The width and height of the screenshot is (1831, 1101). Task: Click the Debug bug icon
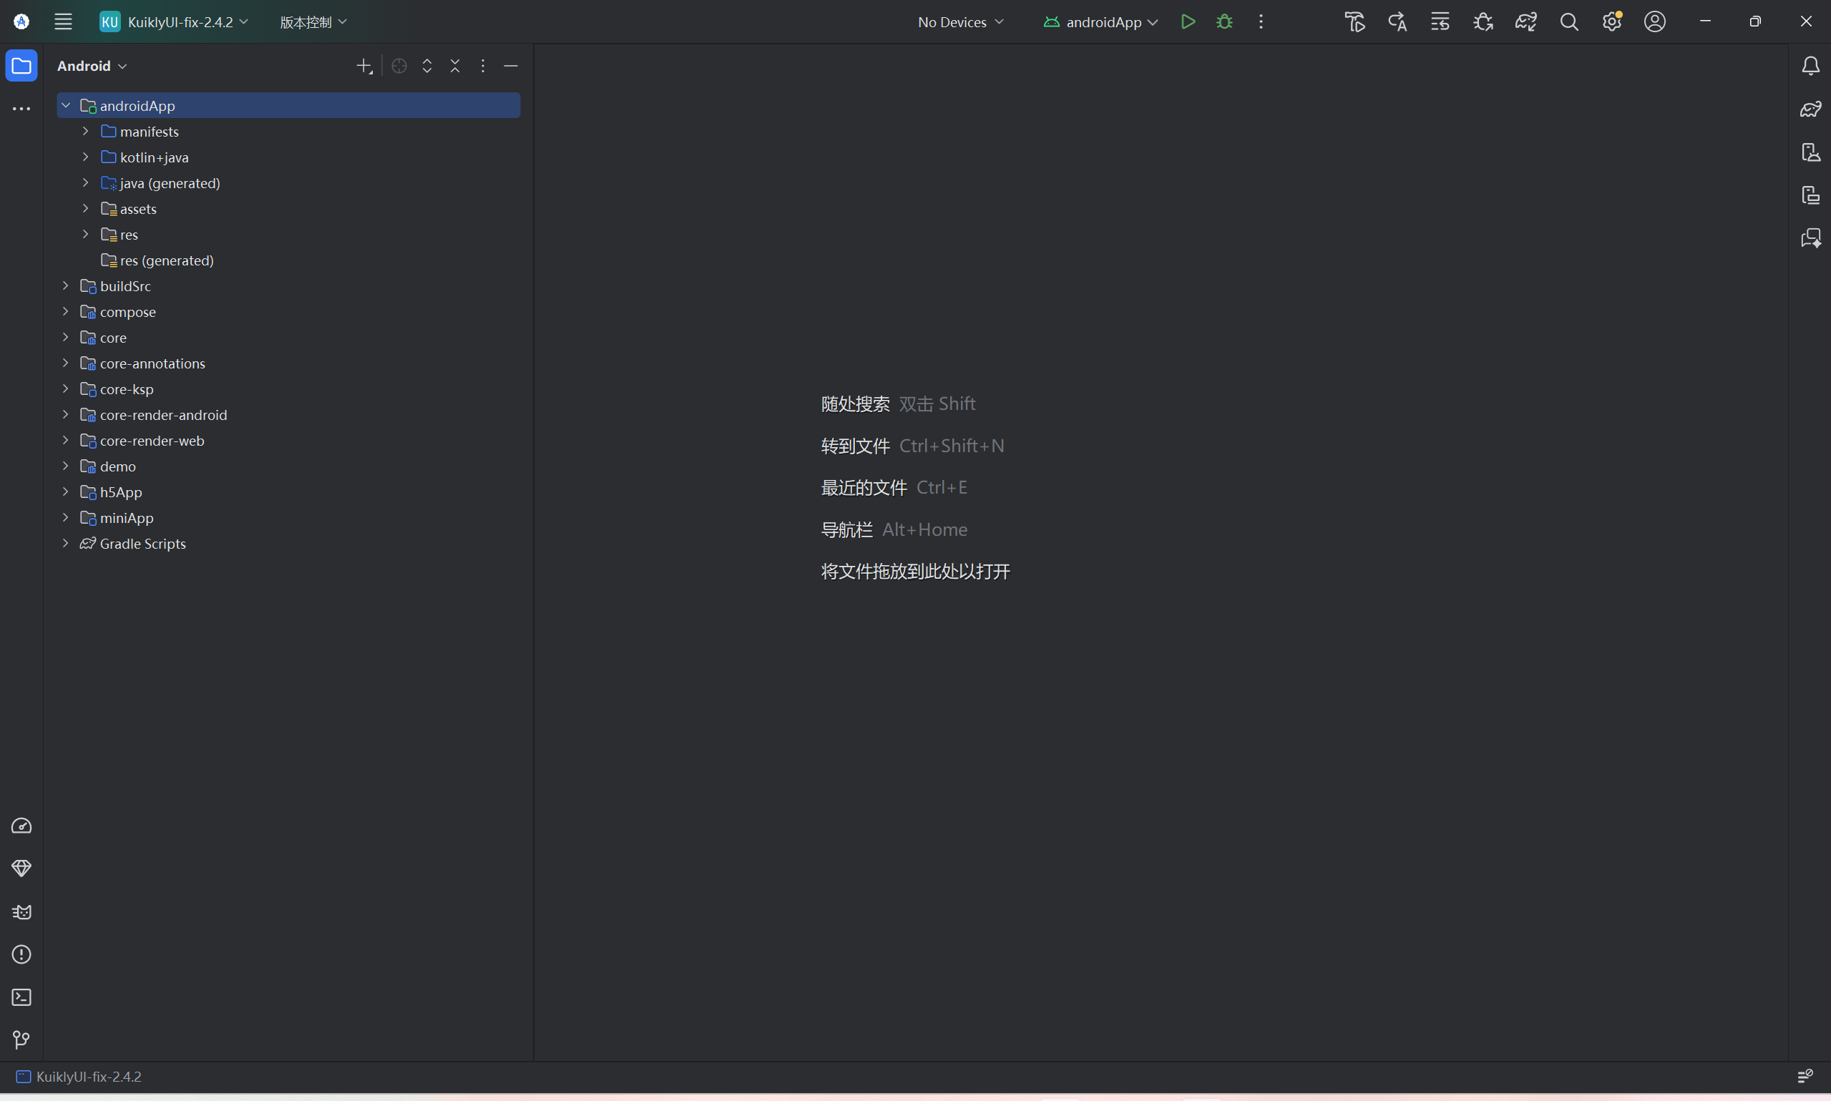pyautogui.click(x=1224, y=21)
